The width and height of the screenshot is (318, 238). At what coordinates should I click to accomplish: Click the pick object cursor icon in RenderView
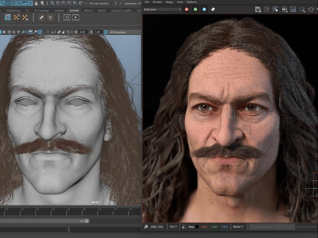[x=302, y=10]
